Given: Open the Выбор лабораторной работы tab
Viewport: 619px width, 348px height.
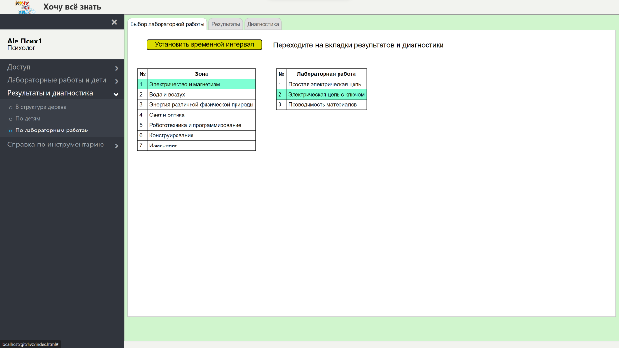Looking at the screenshot, I should [167, 24].
